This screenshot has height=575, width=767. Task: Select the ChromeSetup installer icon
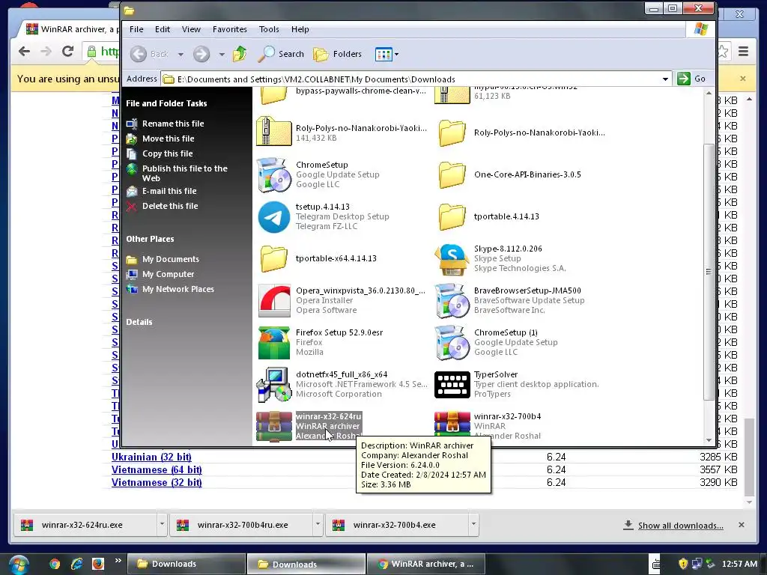273,174
